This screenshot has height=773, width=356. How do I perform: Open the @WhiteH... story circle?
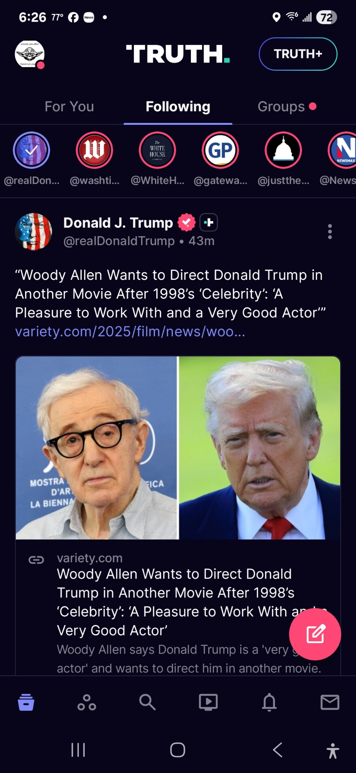point(157,150)
